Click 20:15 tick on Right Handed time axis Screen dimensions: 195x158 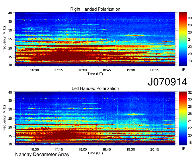pos(155,70)
